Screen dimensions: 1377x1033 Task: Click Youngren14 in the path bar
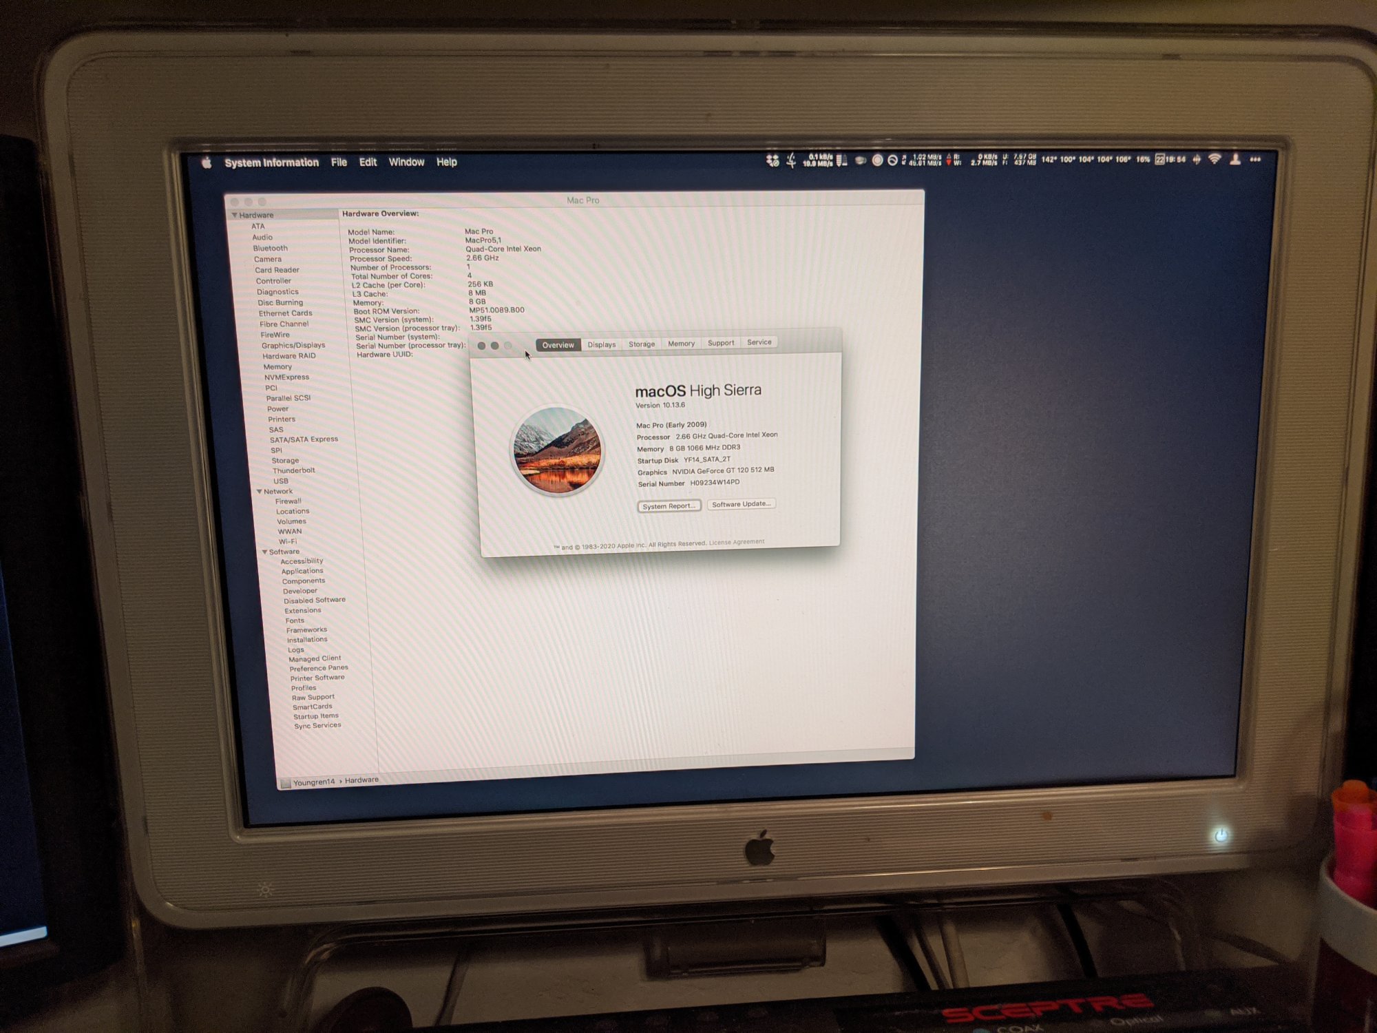(314, 782)
